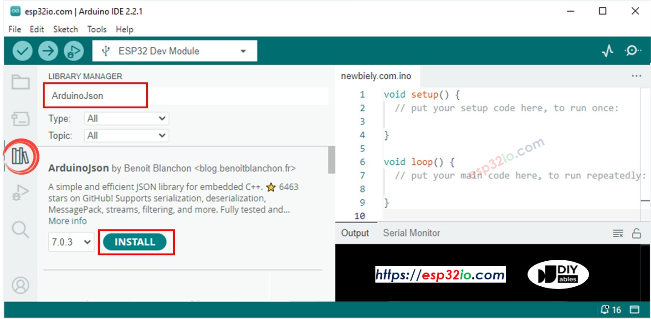Install ArduinoJson with the INSTALL button

click(135, 242)
